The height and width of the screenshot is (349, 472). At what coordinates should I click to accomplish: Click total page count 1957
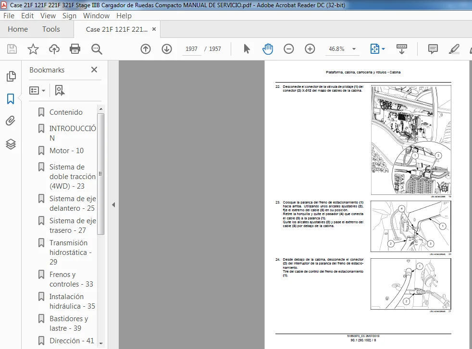click(x=215, y=48)
